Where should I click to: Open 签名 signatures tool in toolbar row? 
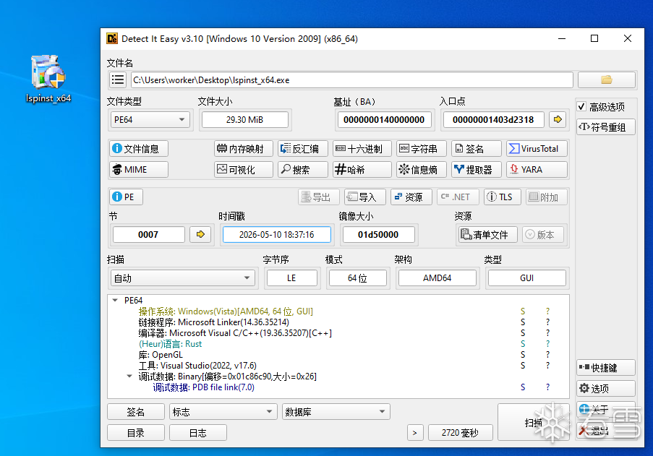point(477,149)
